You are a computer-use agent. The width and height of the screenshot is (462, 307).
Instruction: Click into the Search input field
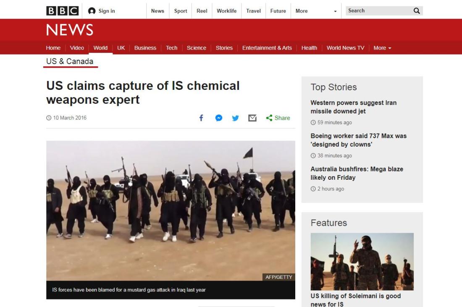(380, 11)
